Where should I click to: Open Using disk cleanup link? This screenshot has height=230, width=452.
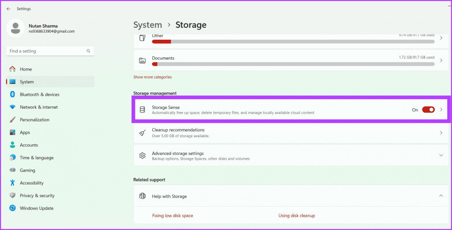pos(297,215)
